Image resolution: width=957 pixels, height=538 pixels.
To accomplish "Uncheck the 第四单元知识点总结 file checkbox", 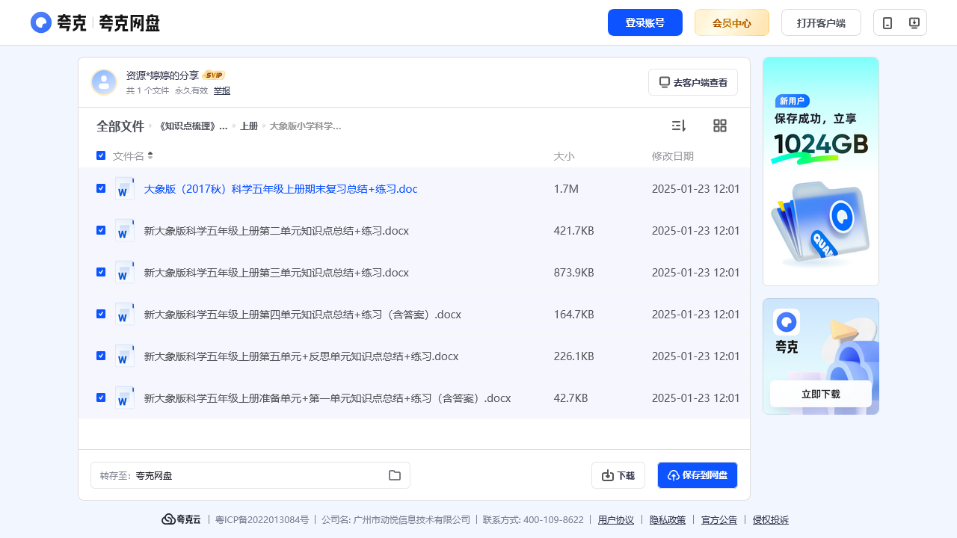I will [x=101, y=314].
